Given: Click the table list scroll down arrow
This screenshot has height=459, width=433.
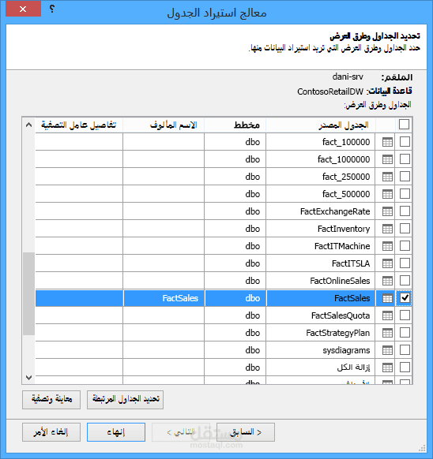Looking at the screenshot, I should tap(28, 377).
